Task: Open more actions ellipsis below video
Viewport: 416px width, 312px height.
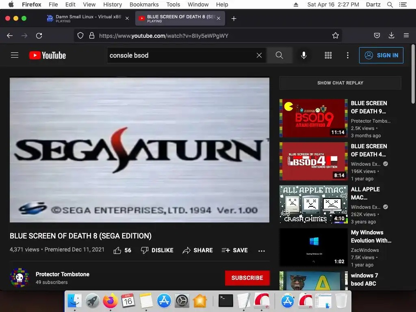Action: click(262, 251)
